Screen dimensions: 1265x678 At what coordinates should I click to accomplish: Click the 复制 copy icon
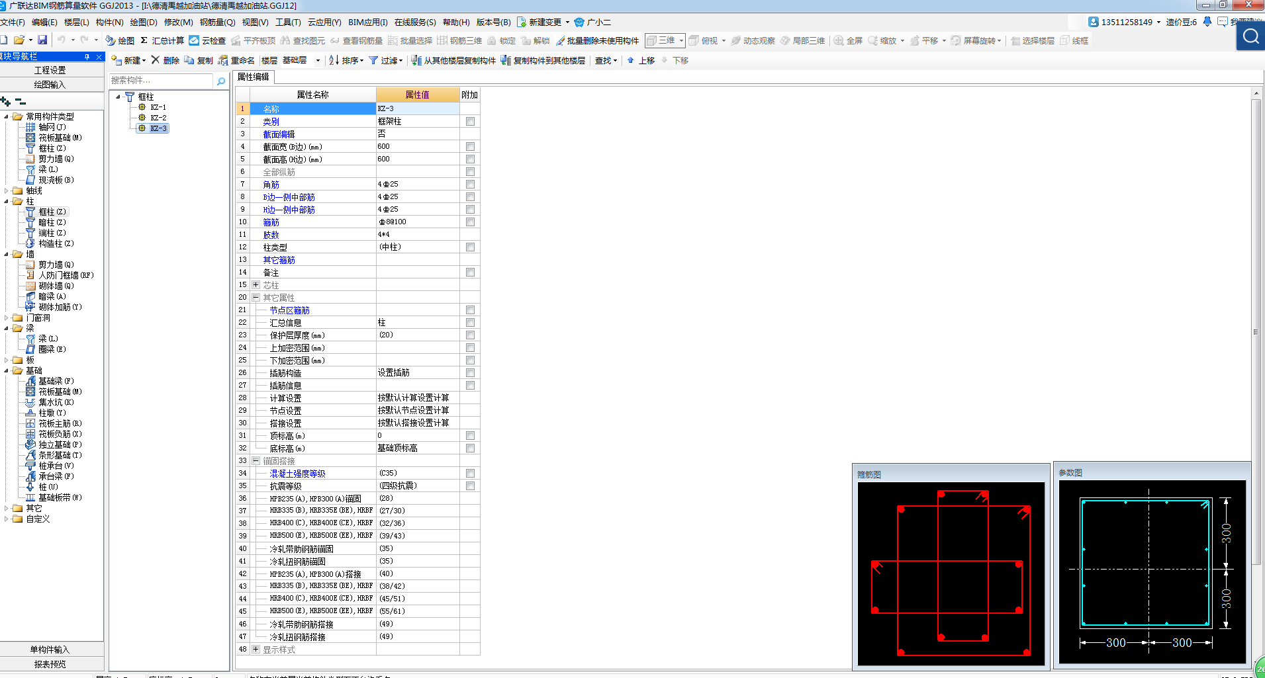tap(189, 60)
